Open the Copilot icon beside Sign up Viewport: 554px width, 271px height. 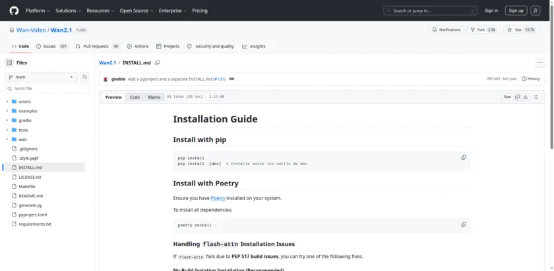coord(536,11)
